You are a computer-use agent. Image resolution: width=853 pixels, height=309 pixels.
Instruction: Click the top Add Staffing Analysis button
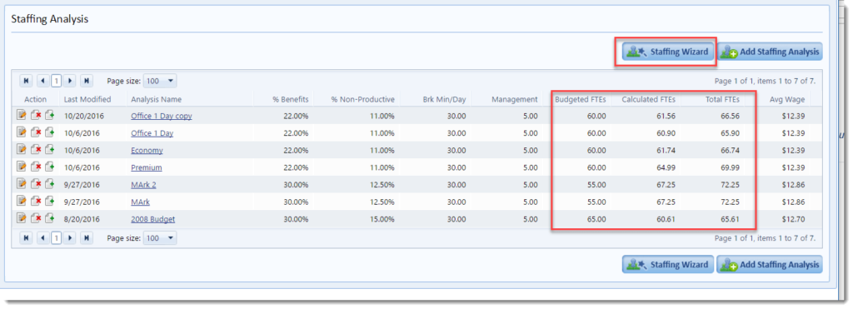pyautogui.click(x=770, y=52)
